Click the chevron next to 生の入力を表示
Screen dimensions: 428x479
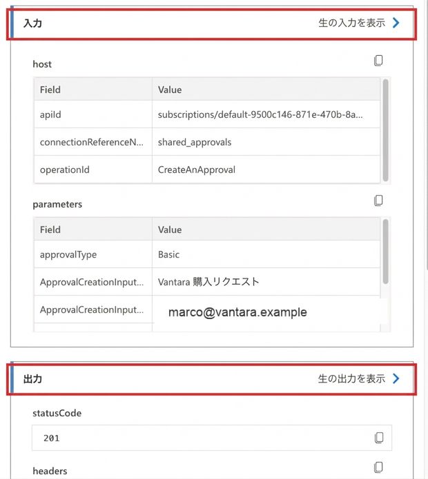point(396,23)
